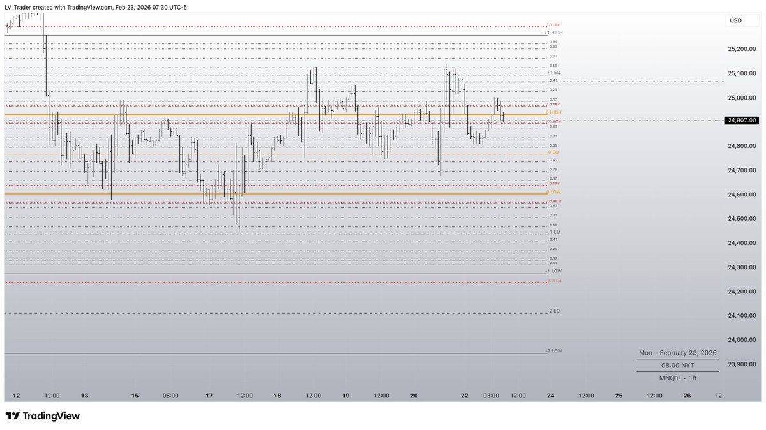Image resolution: width=766 pixels, height=430 pixels.
Task: Select the black 24,907.00 current price label
Action: point(740,120)
